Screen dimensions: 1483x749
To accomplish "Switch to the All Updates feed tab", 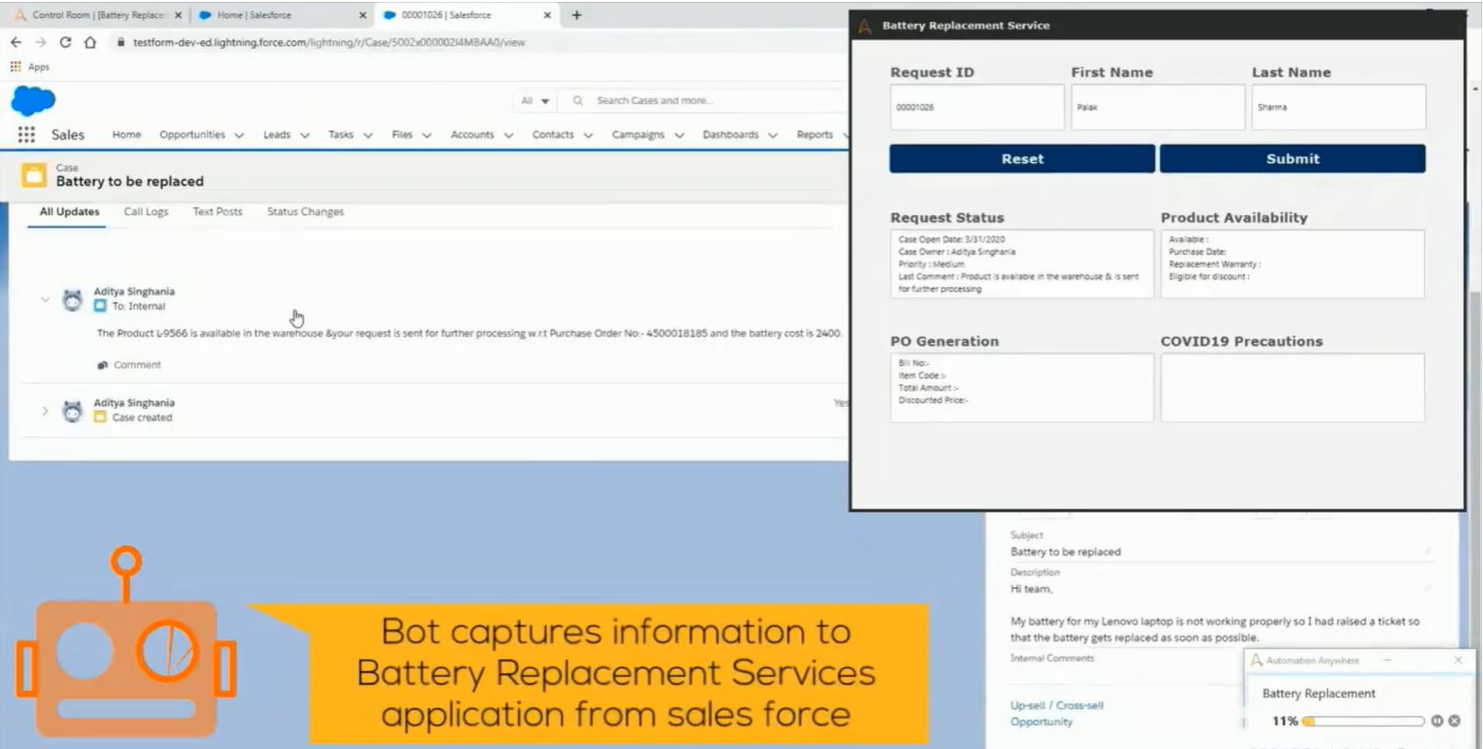I will pyautogui.click(x=70, y=212).
